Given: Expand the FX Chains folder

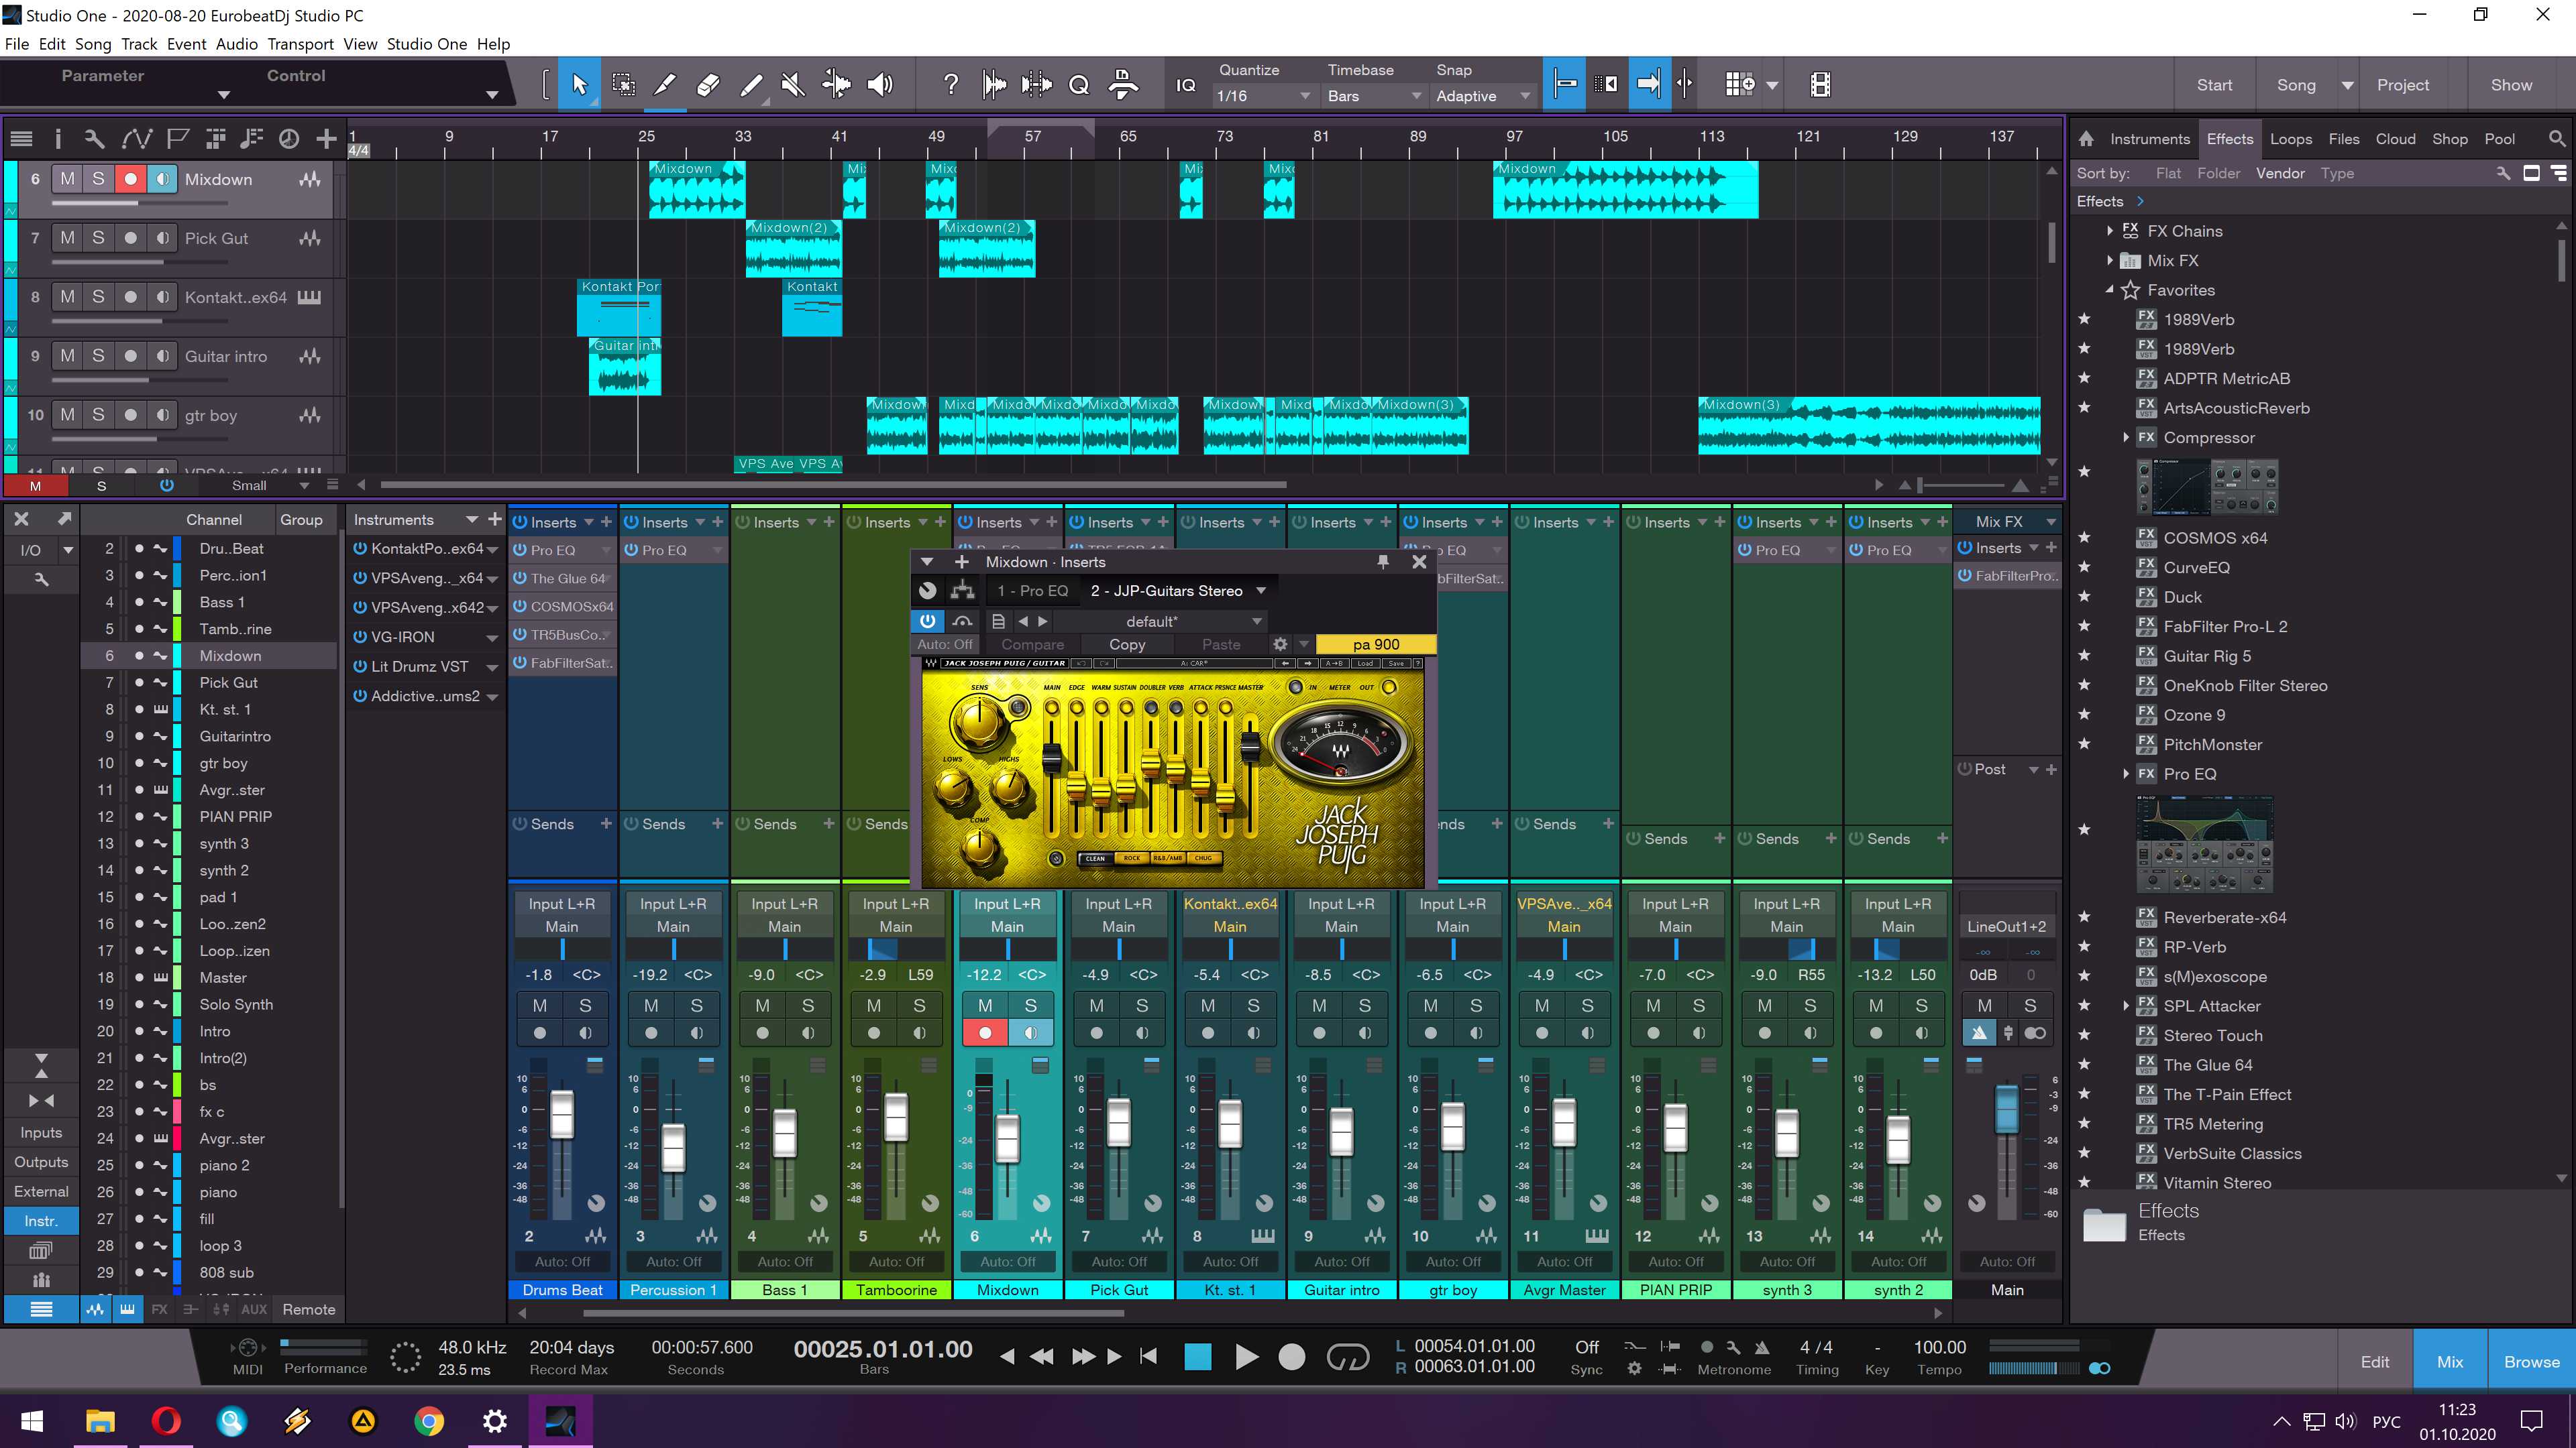Looking at the screenshot, I should point(2110,231).
